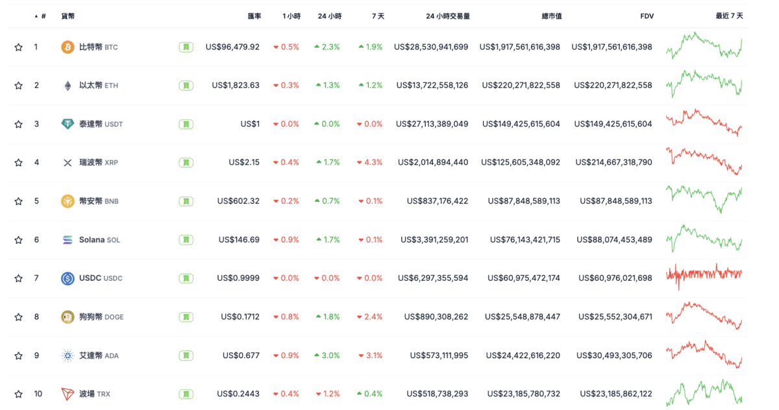Open the 狗狗幣 DOGE coin link

101,317
